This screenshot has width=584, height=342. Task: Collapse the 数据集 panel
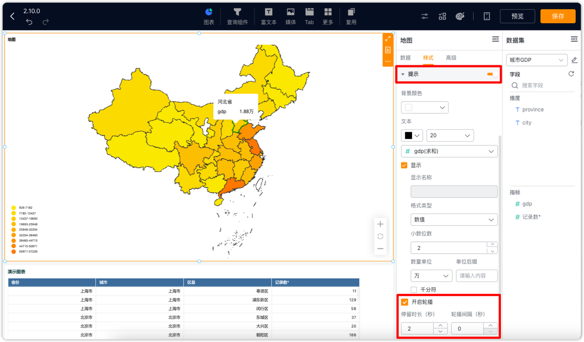coord(574,40)
